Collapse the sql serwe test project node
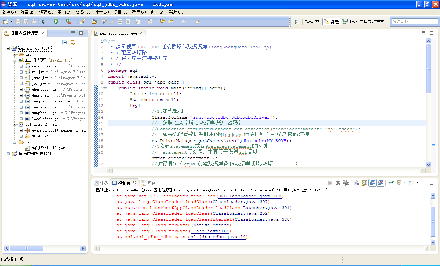The height and width of the screenshot is (266, 440). tap(8, 49)
